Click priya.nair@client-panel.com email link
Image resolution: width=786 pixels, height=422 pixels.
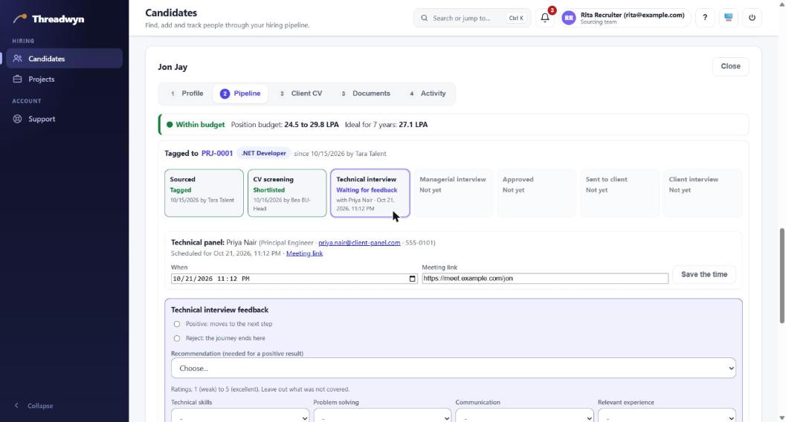[x=359, y=243]
